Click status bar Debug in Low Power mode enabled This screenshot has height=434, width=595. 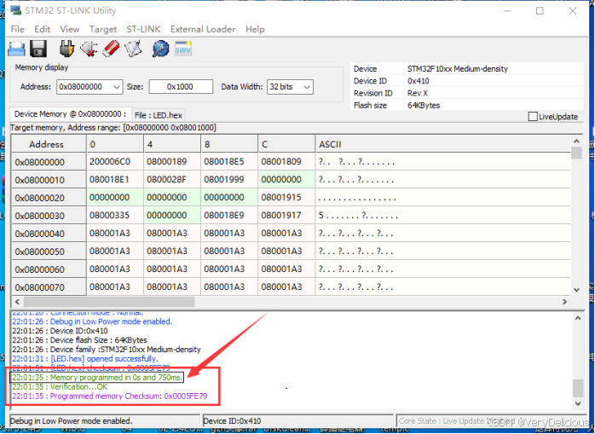point(72,420)
